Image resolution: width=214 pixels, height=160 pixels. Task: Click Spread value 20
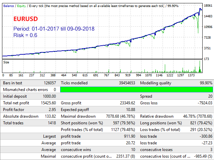pos(210,96)
